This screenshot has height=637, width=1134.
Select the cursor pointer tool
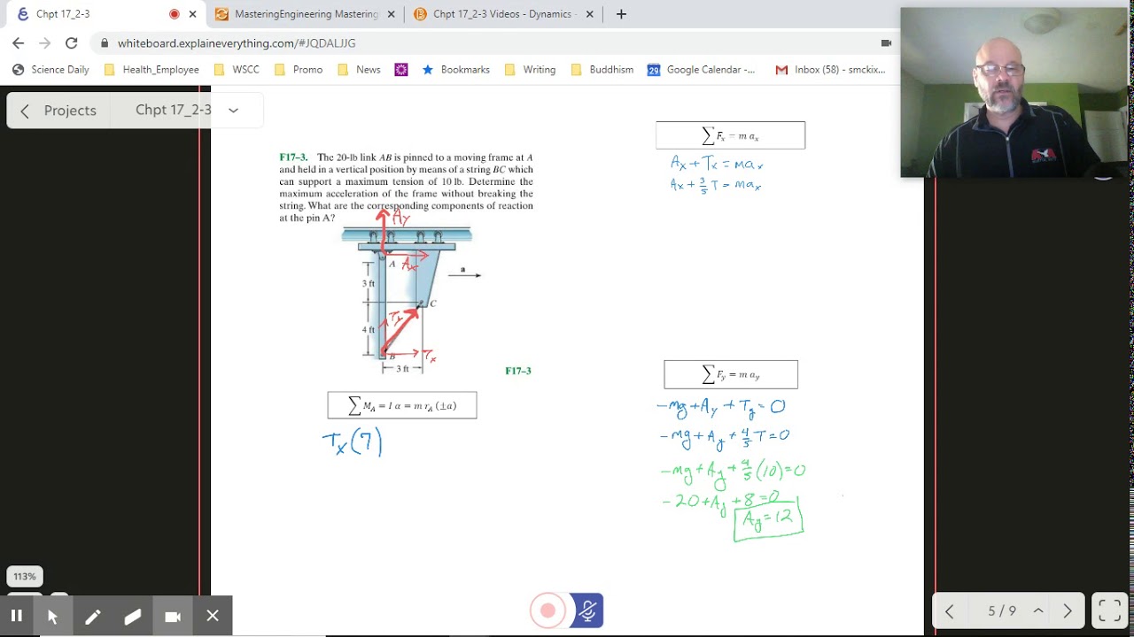[x=52, y=616]
